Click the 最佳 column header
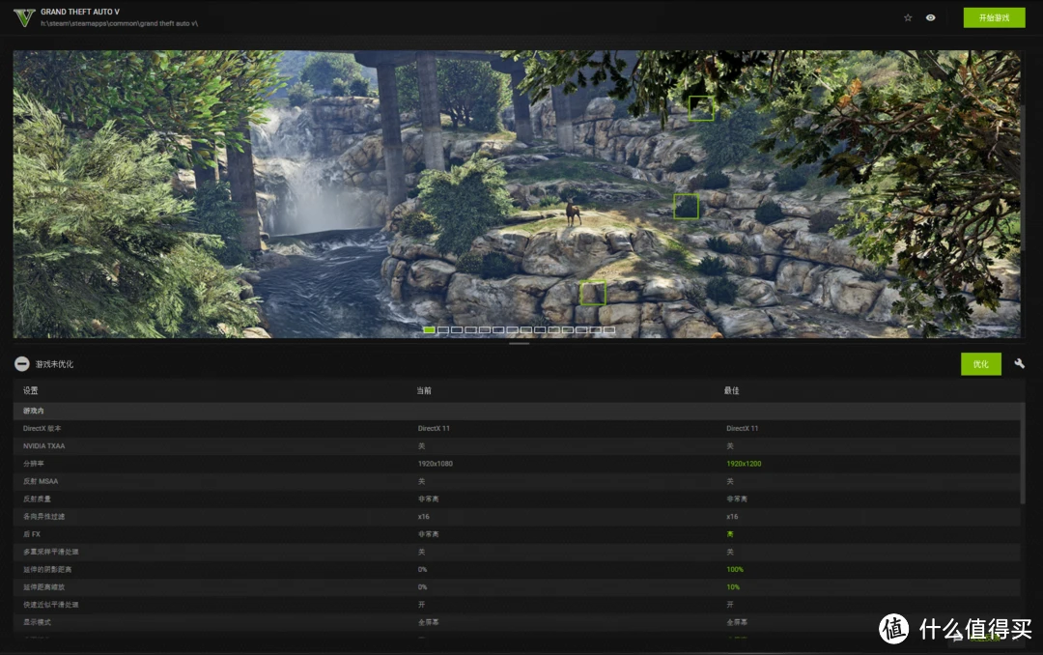 tap(732, 390)
